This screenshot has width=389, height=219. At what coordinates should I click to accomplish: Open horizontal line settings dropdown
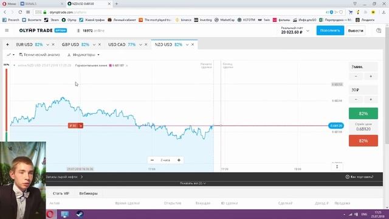pos(127,66)
